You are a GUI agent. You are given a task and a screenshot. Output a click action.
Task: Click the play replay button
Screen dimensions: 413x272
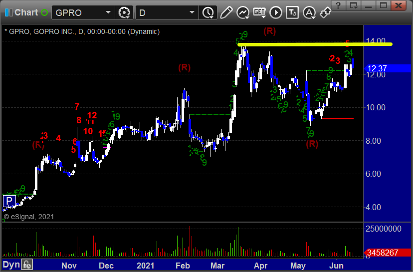click(276, 12)
